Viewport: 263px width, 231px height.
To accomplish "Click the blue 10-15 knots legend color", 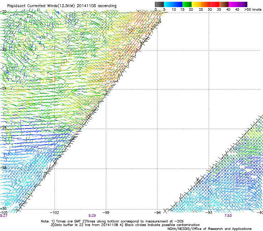I will (178, 4).
